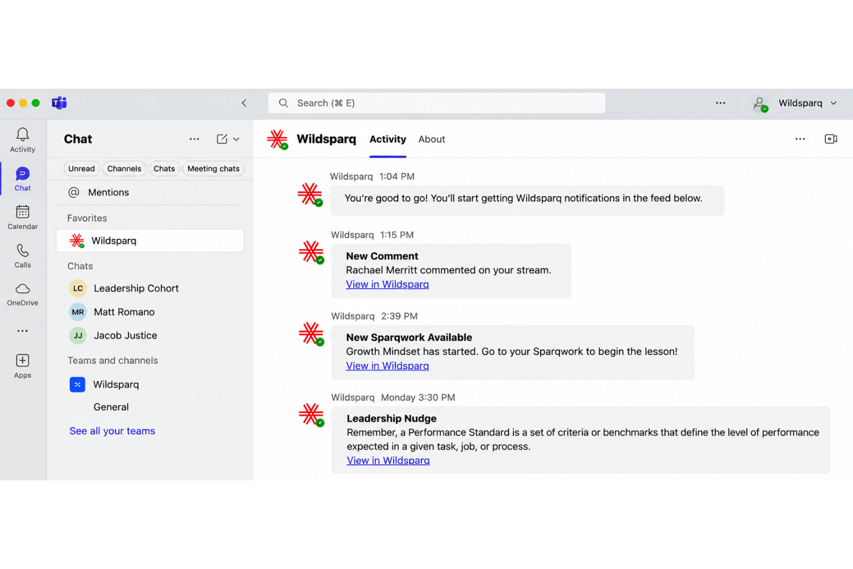This screenshot has width=853, height=569.
Task: Click the LC avatar for Leadership Cohort
Action: tap(78, 288)
